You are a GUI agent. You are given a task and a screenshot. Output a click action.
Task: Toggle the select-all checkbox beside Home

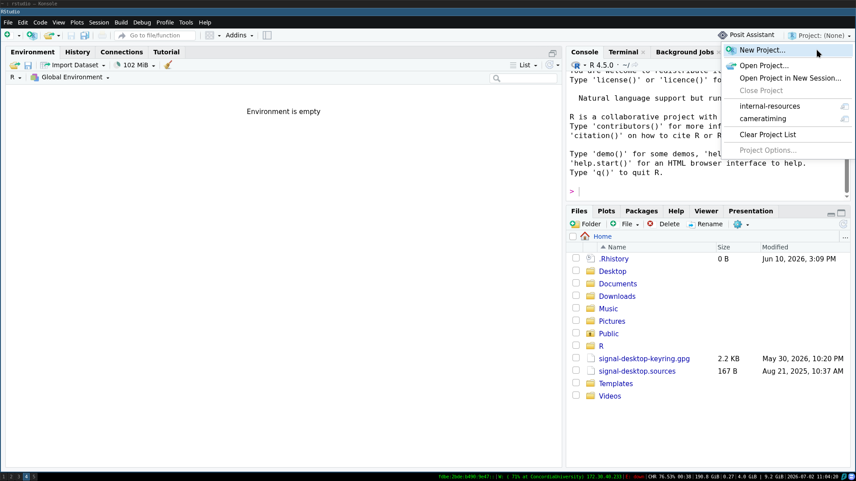tap(573, 236)
